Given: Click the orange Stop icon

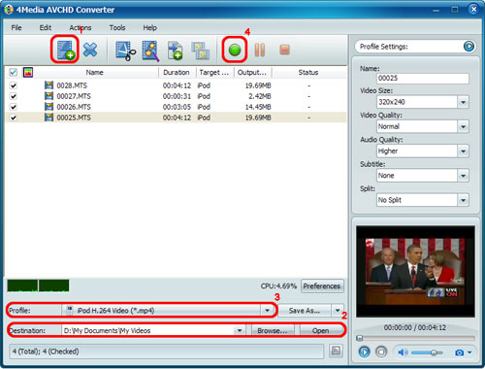Looking at the screenshot, I should [x=284, y=50].
